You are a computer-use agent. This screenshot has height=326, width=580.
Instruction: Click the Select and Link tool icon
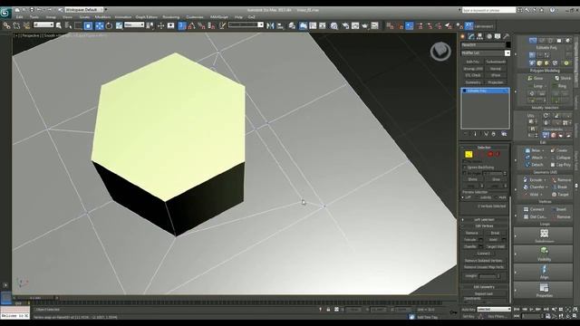tap(6, 25)
